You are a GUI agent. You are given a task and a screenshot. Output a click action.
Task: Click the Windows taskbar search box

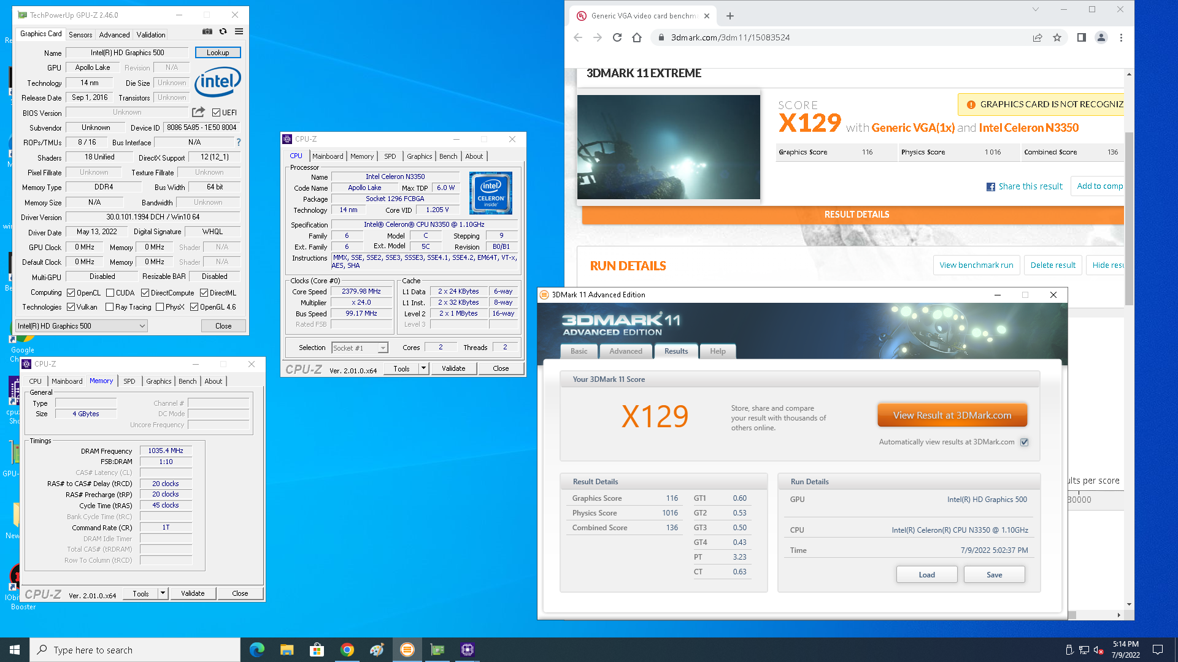point(135,650)
